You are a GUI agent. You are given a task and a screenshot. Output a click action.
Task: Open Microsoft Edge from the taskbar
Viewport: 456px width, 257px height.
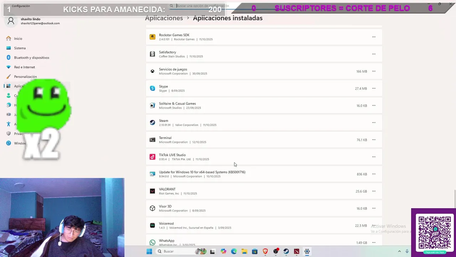(234, 251)
